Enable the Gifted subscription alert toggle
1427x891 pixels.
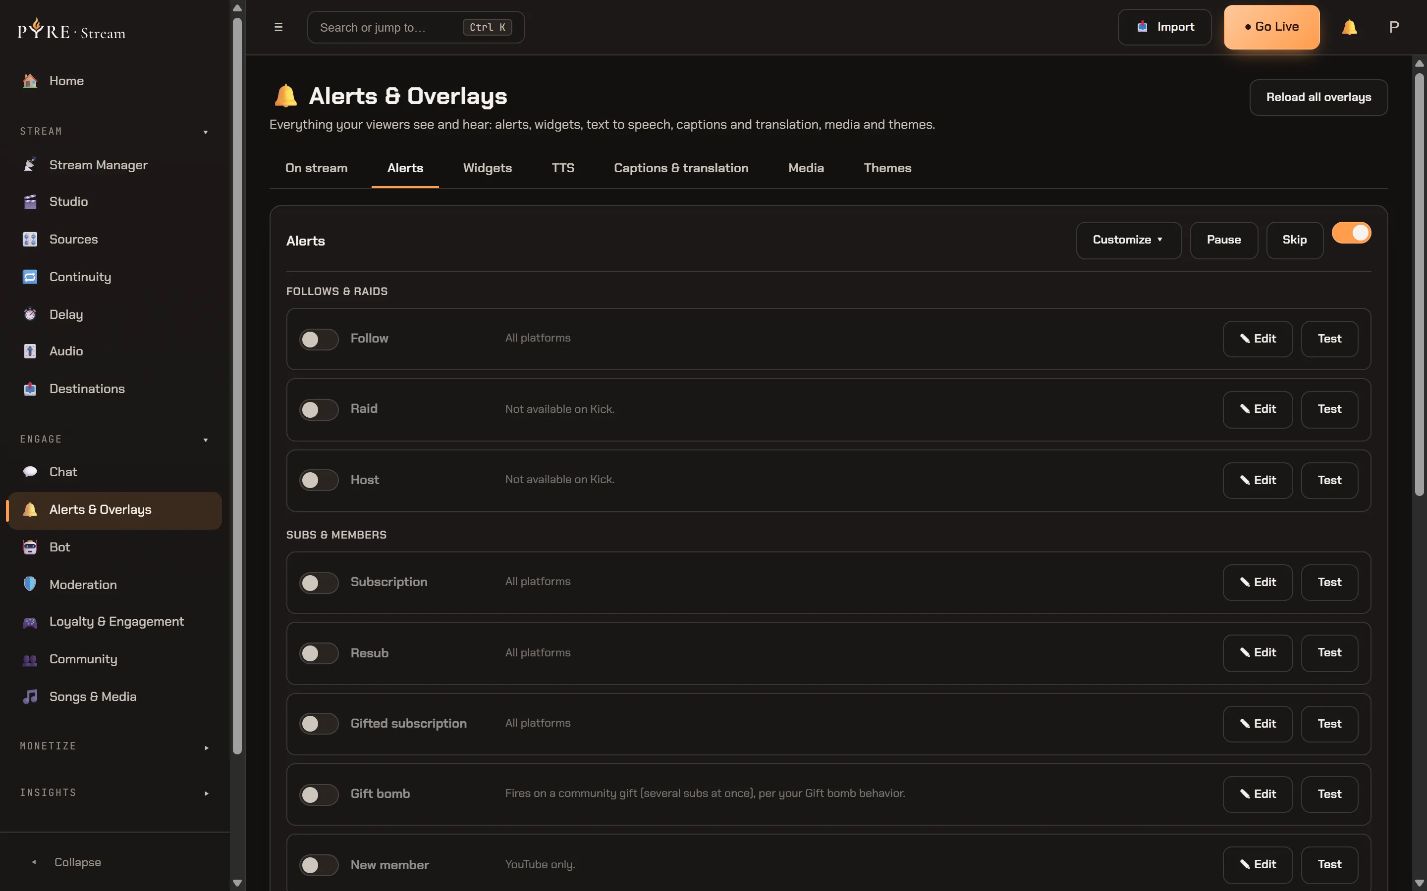coord(319,724)
